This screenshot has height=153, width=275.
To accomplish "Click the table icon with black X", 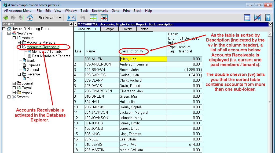I will pyautogui.click(x=104, y=18).
